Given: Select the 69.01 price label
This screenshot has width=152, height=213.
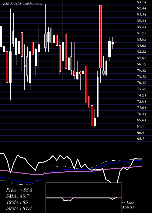Looking at the screenshot, I should [x=142, y=120].
